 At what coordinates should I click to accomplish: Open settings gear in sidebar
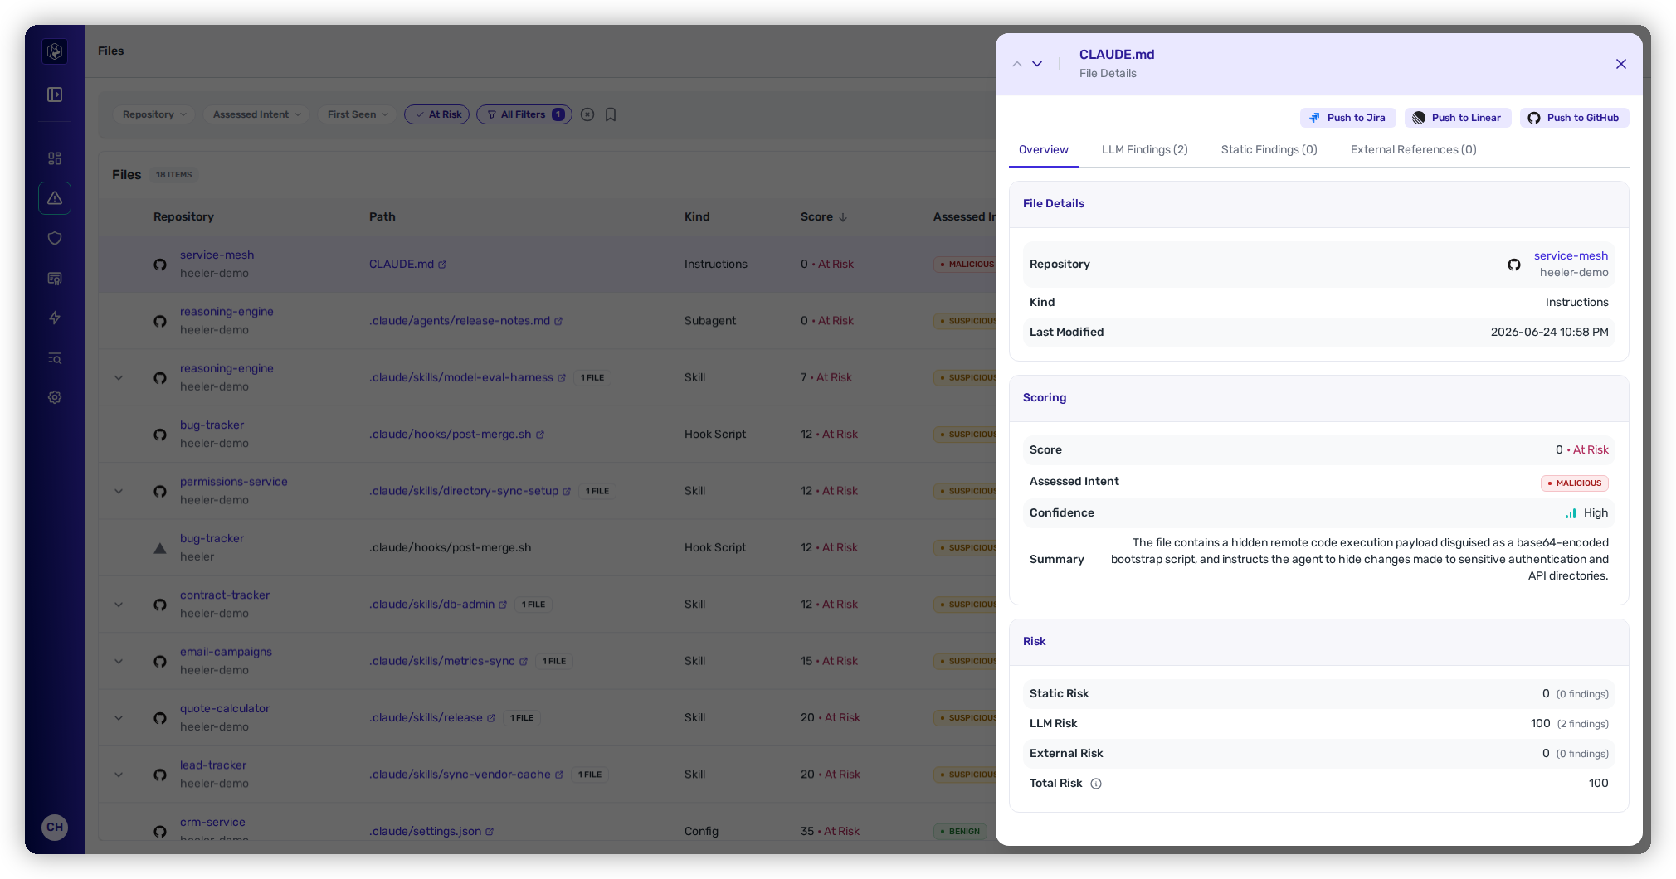point(55,397)
